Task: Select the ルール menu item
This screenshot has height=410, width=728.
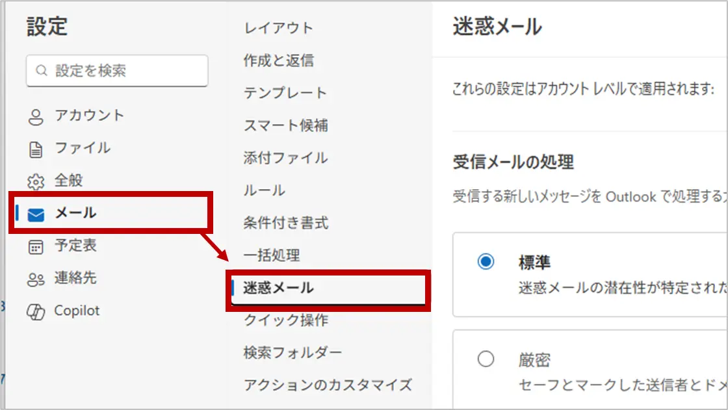Action: pos(264,190)
